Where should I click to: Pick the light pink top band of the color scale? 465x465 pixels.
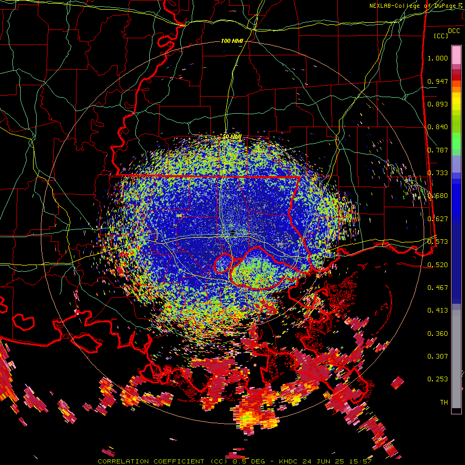pyautogui.click(x=456, y=55)
